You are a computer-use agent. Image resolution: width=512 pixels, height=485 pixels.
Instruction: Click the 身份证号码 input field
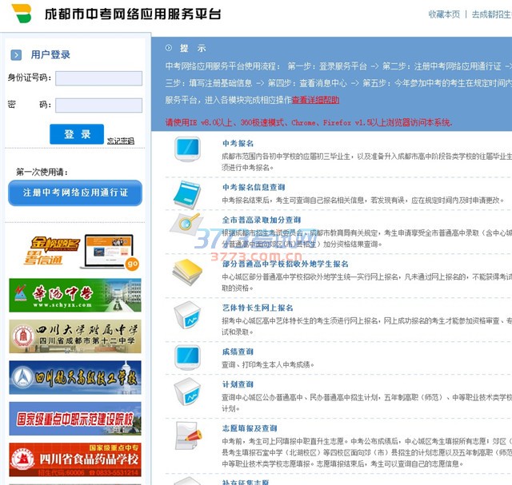click(98, 78)
